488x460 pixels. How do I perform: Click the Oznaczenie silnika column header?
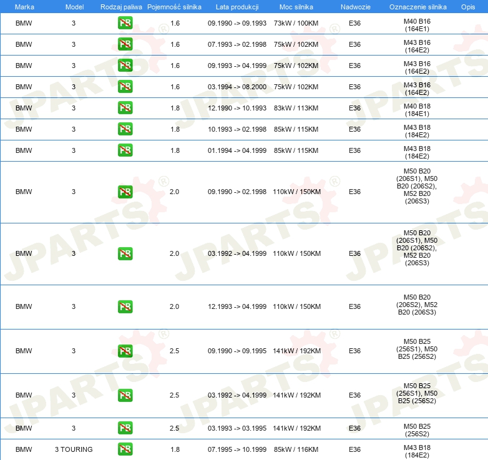[418, 7]
